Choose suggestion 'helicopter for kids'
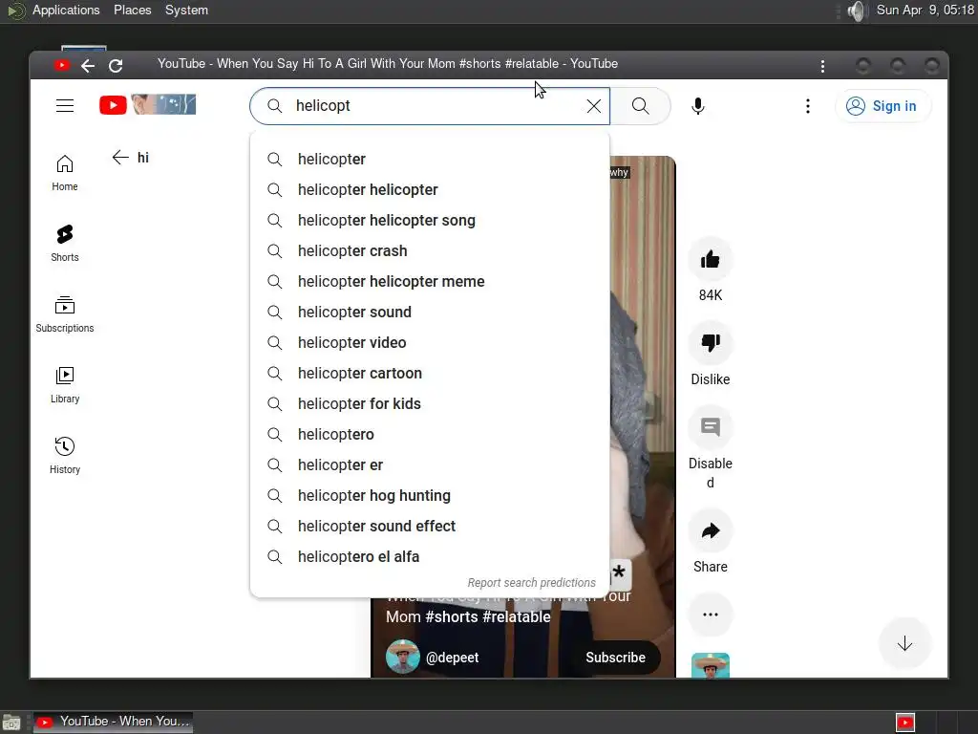978x734 pixels. pyautogui.click(x=430, y=404)
